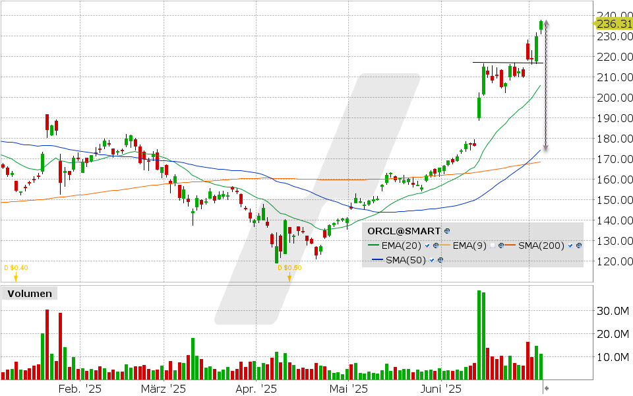Select the ORCL@SMART ticker label
Viewport: 633px width, 396px height.
pos(404,231)
